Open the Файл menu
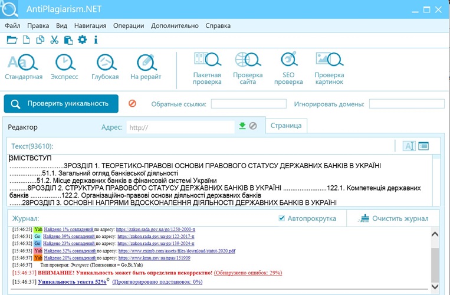Image resolution: width=450 pixels, height=295 pixels. click(12, 25)
